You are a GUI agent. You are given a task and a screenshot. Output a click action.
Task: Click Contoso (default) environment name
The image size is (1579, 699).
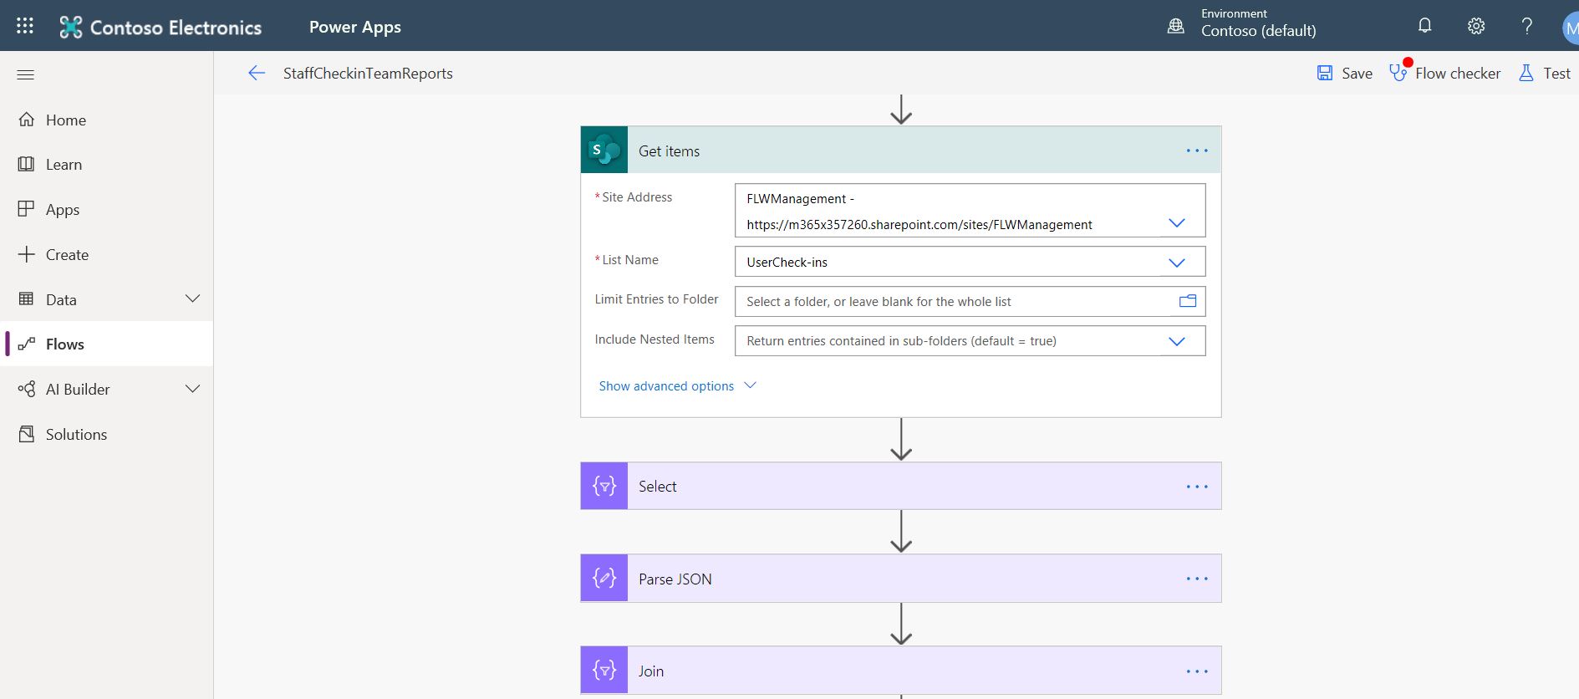tap(1258, 31)
